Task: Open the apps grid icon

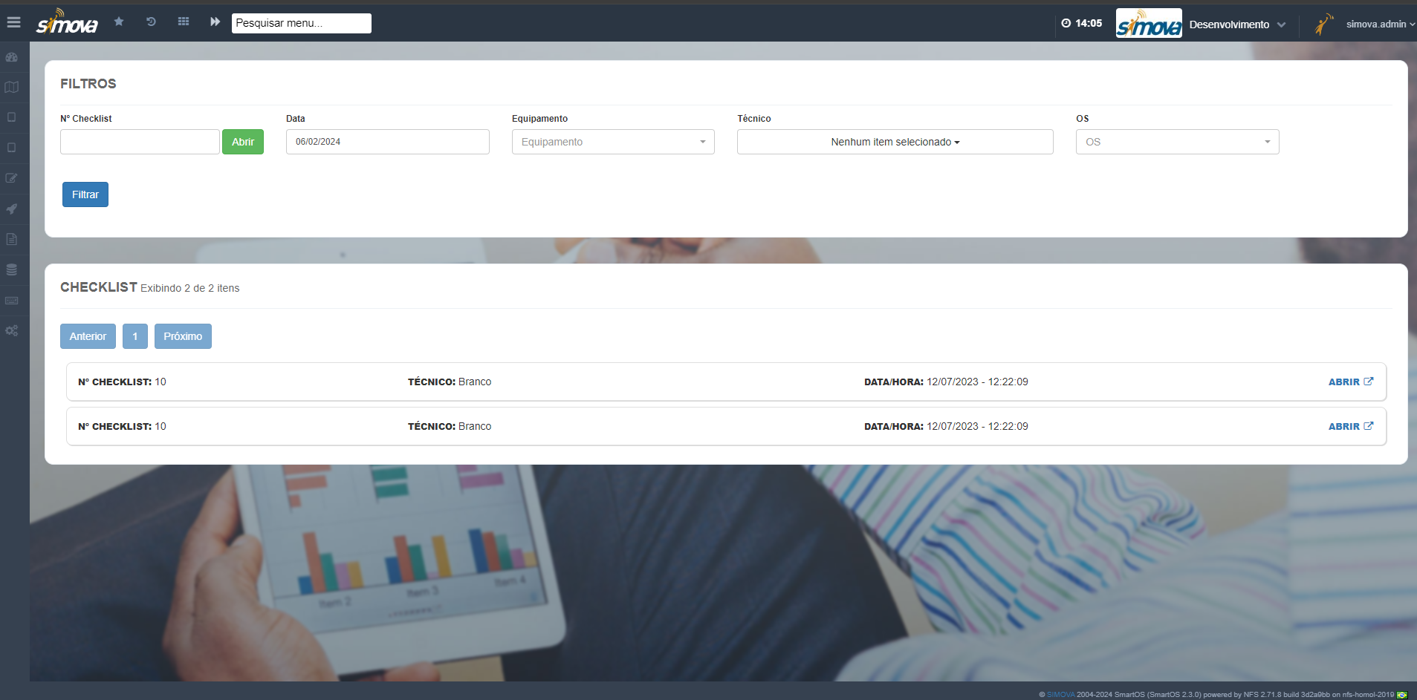Action: click(x=184, y=22)
